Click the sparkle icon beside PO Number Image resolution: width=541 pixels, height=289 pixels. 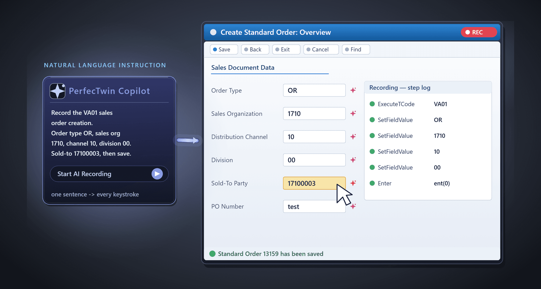point(353,206)
